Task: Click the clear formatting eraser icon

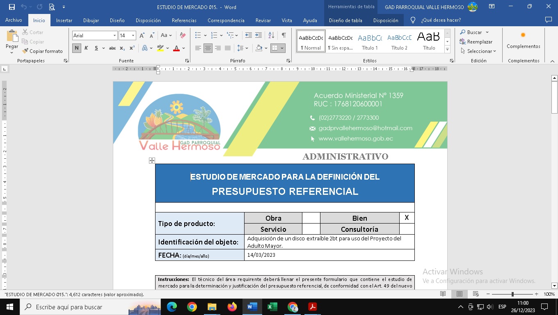Action: [183, 36]
